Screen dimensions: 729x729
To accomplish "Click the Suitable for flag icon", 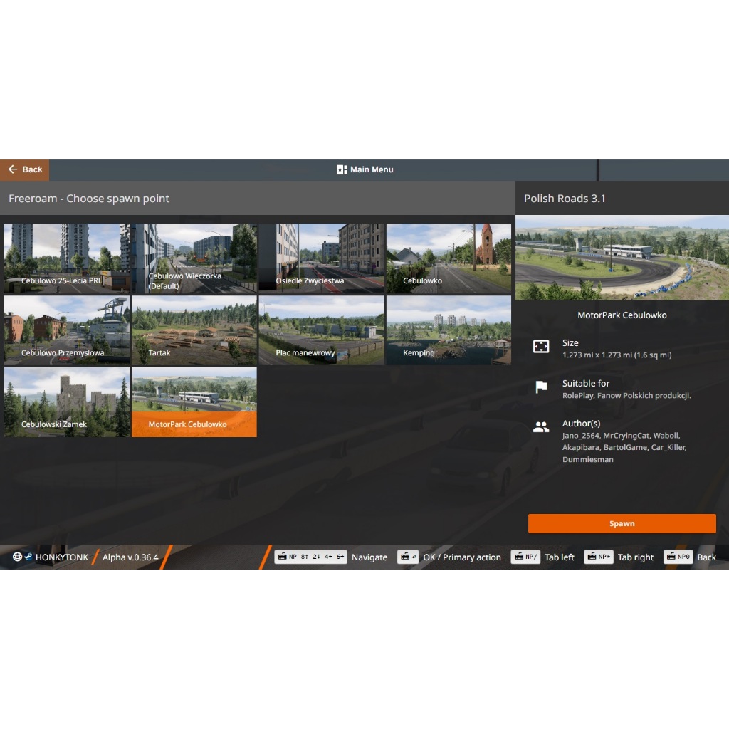I will tap(541, 387).
